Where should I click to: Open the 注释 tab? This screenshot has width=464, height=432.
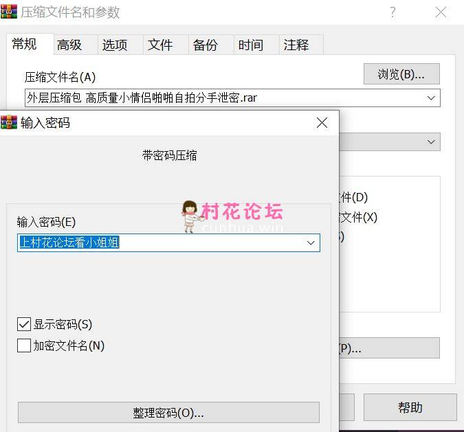click(296, 45)
